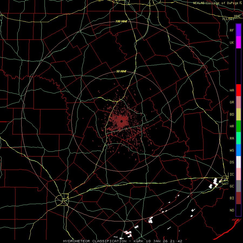Image resolution: width=243 pixels, height=243 pixels.
Task: Click the green HR legend swatch
Action: click(238, 126)
